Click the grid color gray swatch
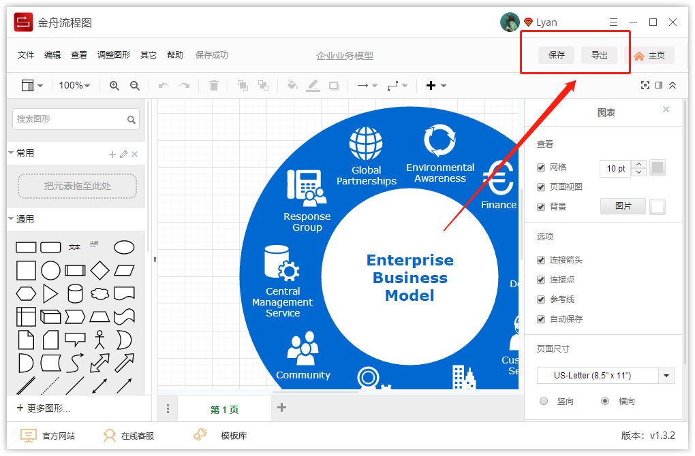The width and height of the screenshot is (695, 456). coord(658,168)
